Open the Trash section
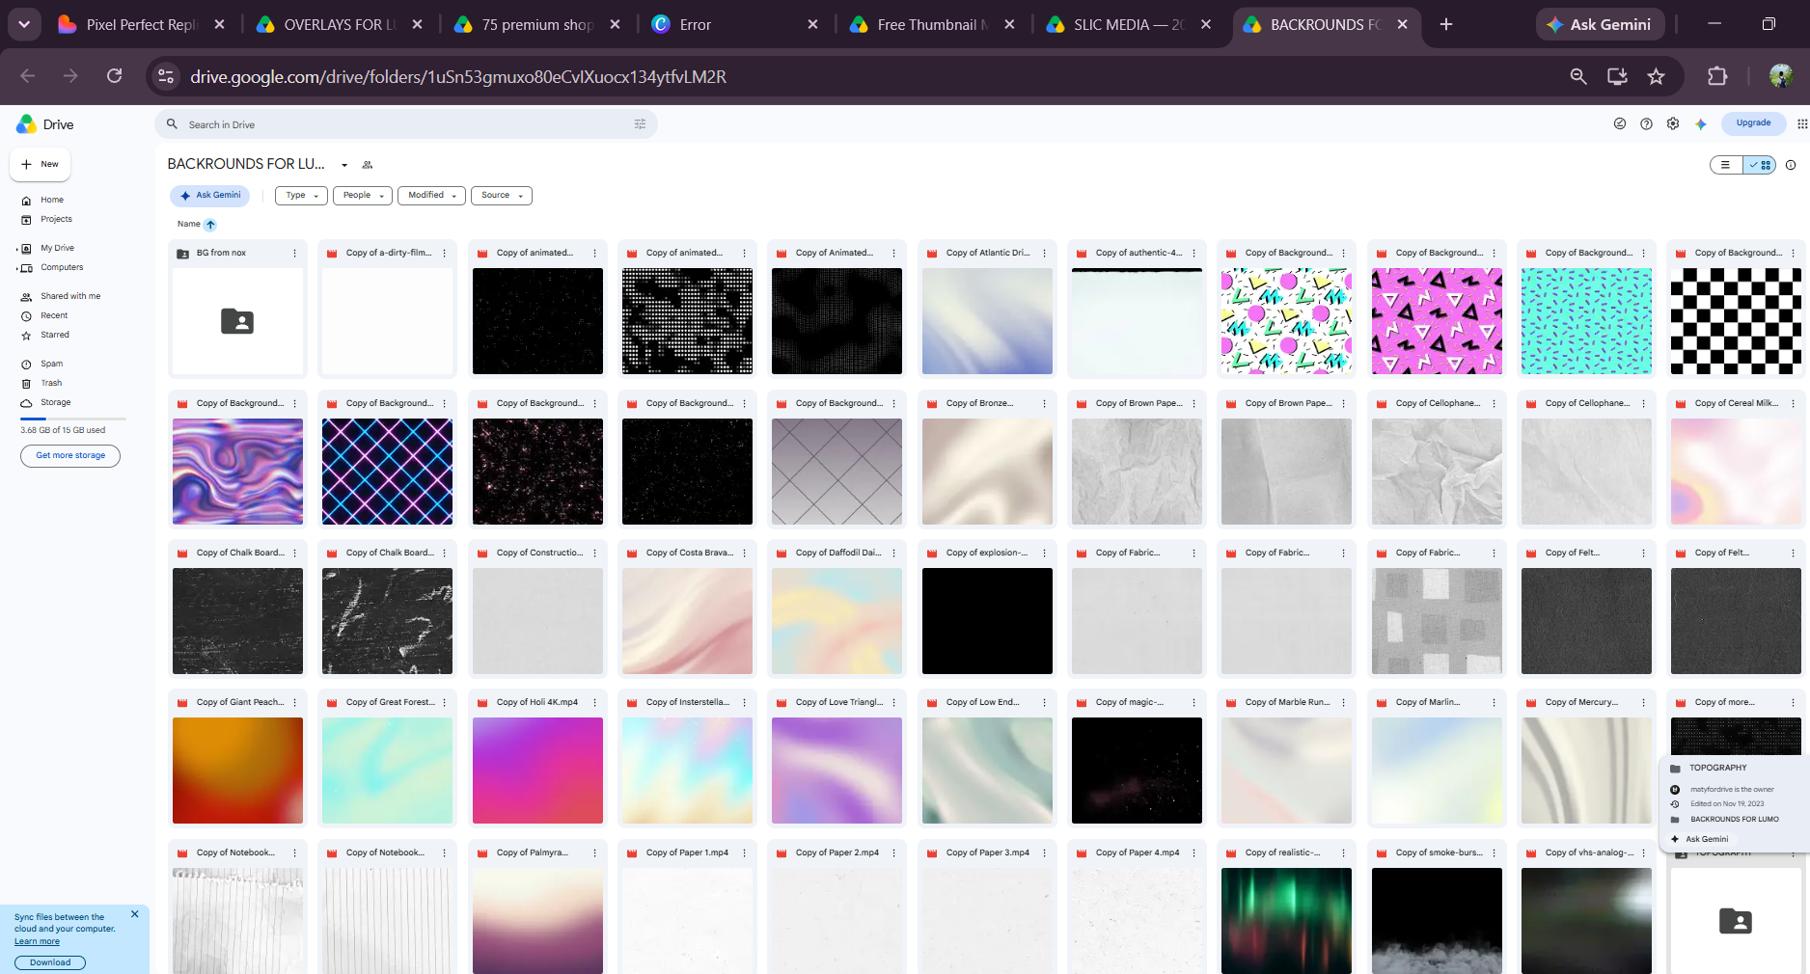The width and height of the screenshot is (1810, 974). (x=51, y=383)
